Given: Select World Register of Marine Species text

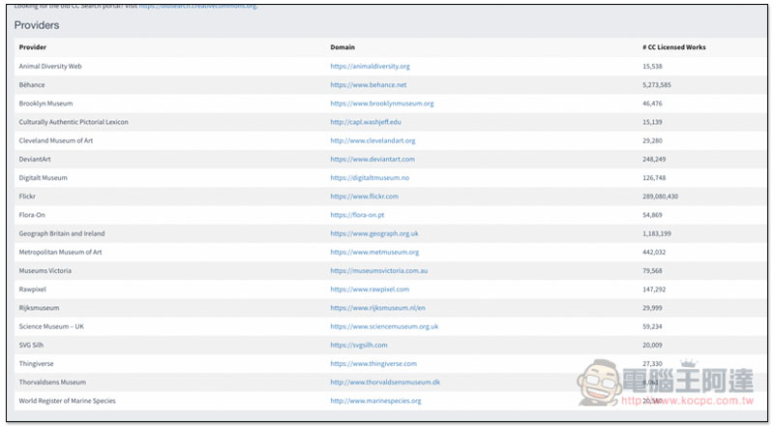Looking at the screenshot, I should click(67, 401).
